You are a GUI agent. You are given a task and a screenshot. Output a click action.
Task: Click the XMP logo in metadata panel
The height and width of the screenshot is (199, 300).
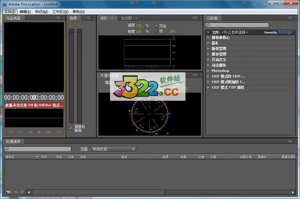(286, 32)
